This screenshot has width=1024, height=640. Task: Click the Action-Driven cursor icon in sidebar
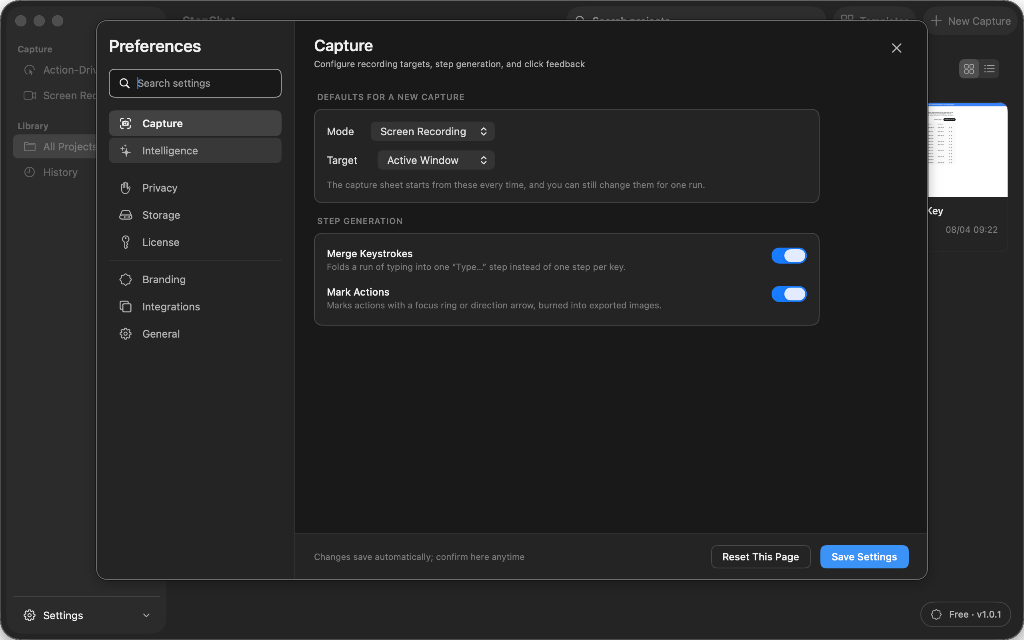tap(30, 70)
